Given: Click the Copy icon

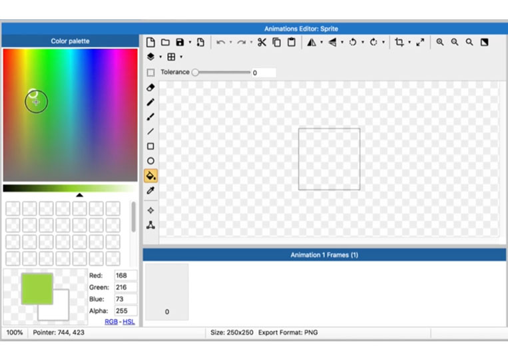Looking at the screenshot, I should tap(277, 42).
